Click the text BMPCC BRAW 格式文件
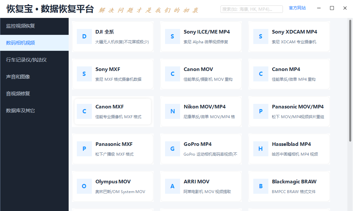The image size is (353, 211). (x=294, y=192)
